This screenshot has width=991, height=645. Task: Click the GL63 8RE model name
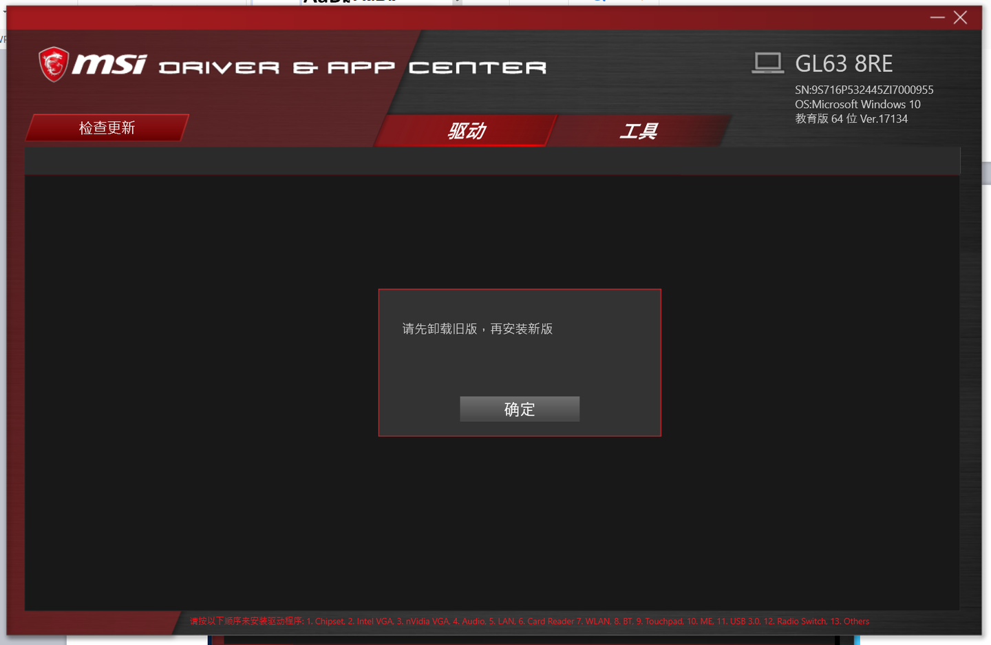point(844,64)
